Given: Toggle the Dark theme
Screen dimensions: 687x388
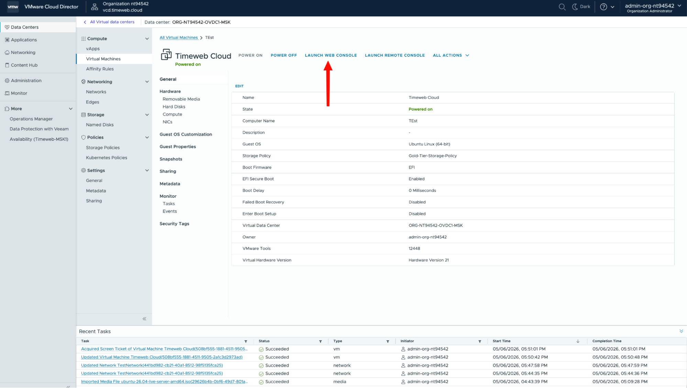Looking at the screenshot, I should [x=581, y=7].
